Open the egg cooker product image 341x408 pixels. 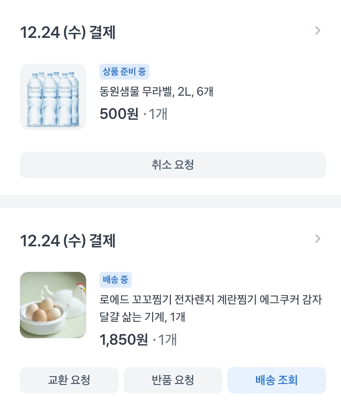tap(53, 305)
